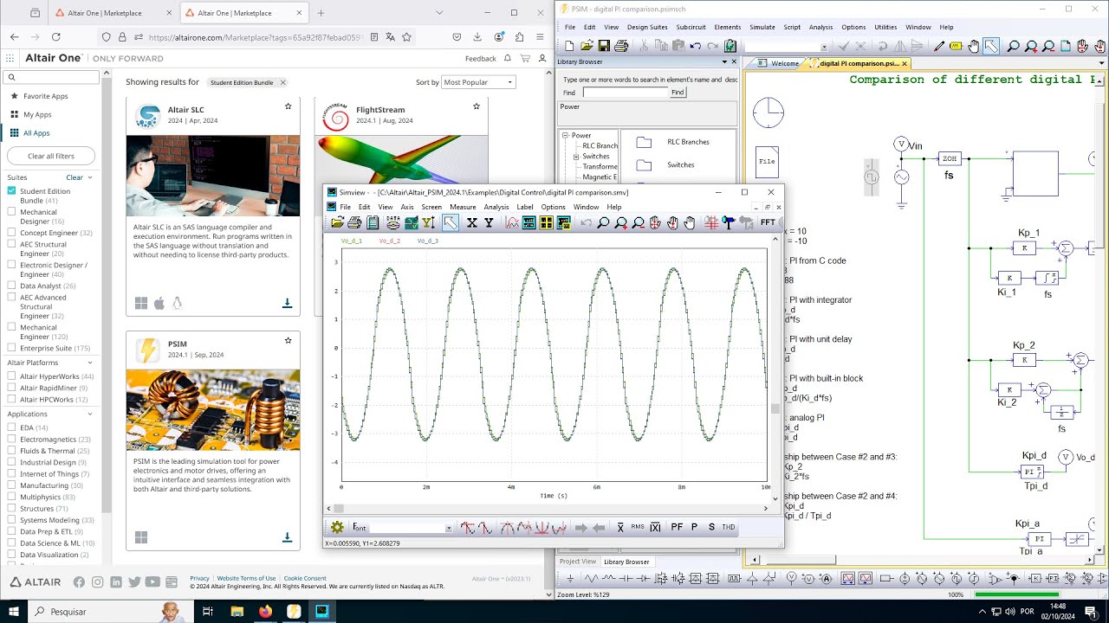
Task: Check the Enterprise Suite filter
Action: tap(12, 348)
